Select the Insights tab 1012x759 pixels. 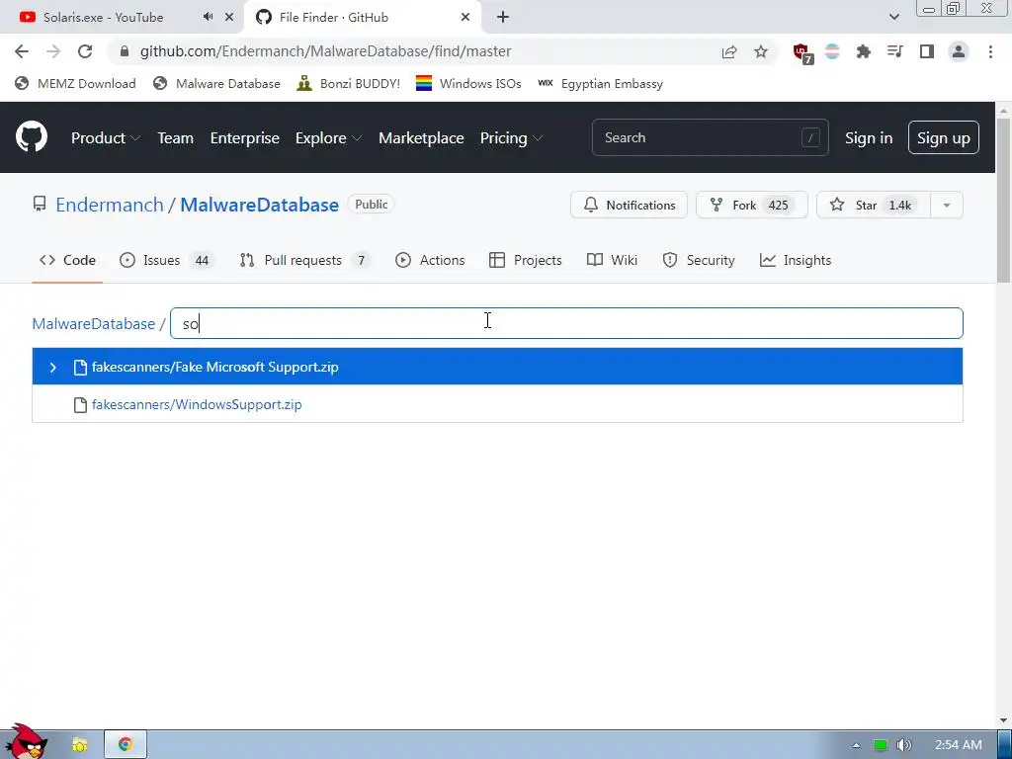[x=796, y=260]
